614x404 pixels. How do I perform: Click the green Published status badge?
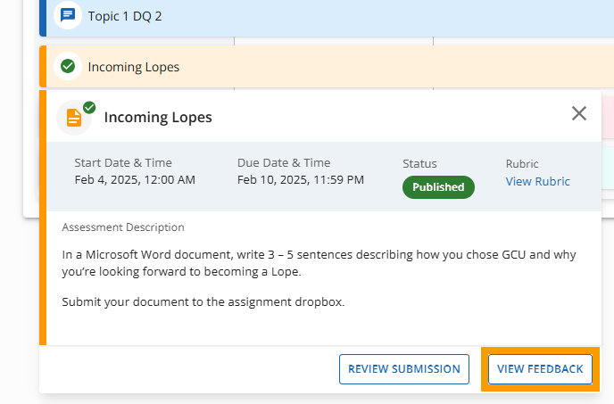coord(438,187)
